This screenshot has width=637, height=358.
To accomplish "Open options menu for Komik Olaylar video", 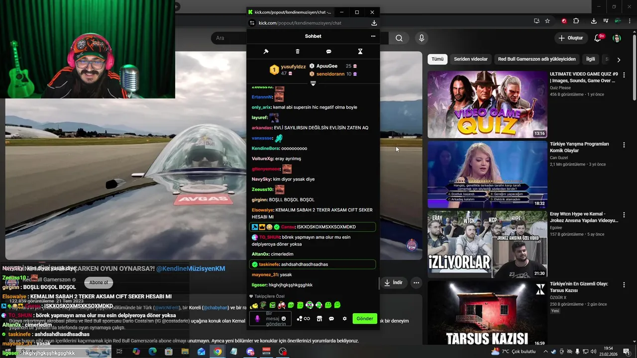I will [624, 145].
